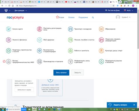Click the taskbar clock
The height and width of the screenshot is (111, 139).
pos(133,110)
